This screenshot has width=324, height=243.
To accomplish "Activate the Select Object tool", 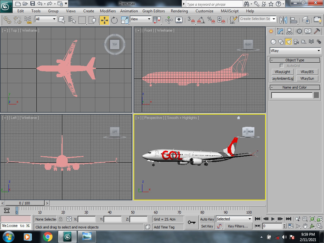I will coord(62,20).
